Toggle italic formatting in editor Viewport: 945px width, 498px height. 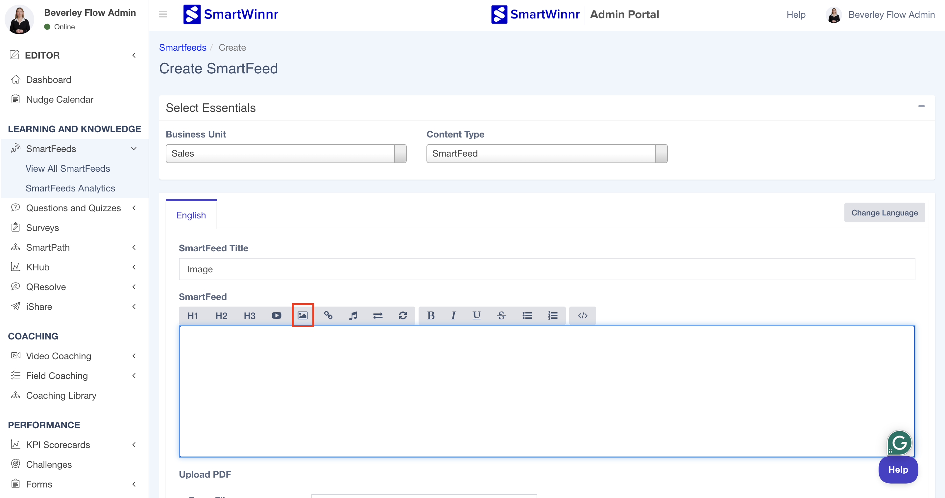click(453, 315)
